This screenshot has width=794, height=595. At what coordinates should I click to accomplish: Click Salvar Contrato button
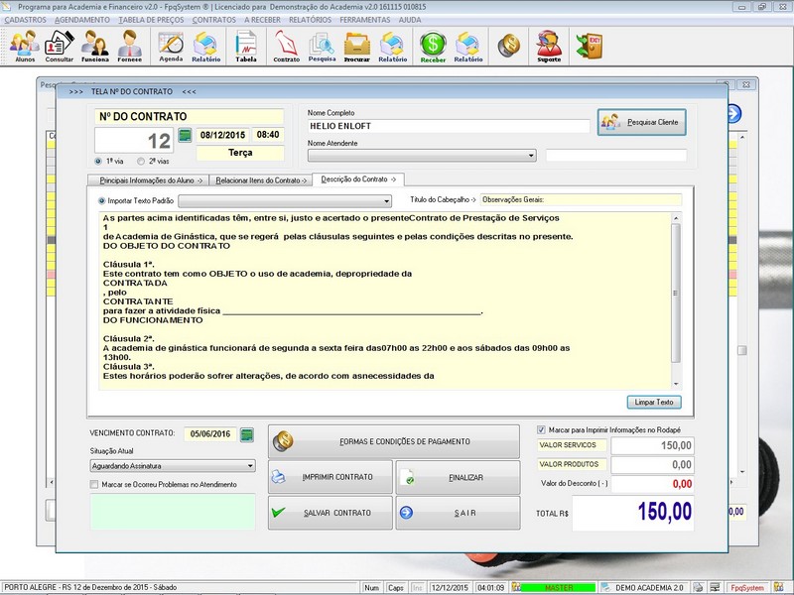click(331, 513)
